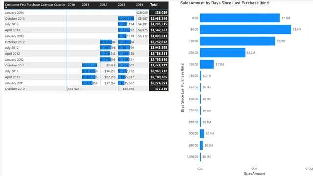Select the October 2010 row label
The image size is (313, 176).
coord(15,89)
